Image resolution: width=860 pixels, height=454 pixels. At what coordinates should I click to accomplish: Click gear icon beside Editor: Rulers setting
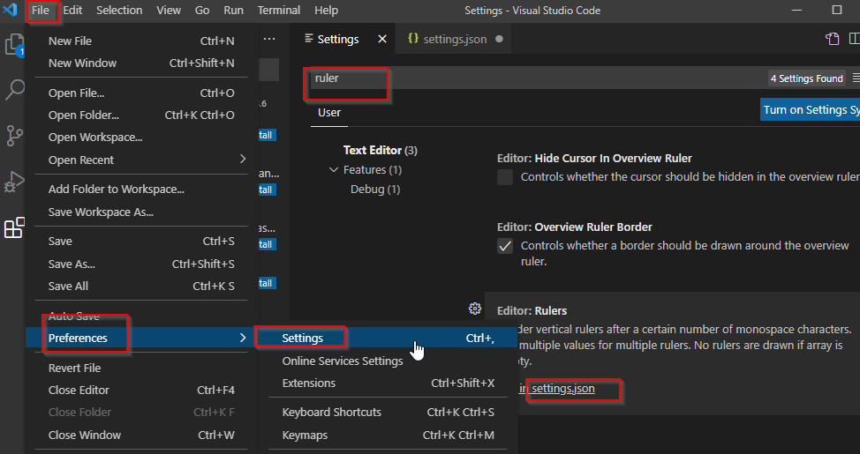[x=475, y=309]
